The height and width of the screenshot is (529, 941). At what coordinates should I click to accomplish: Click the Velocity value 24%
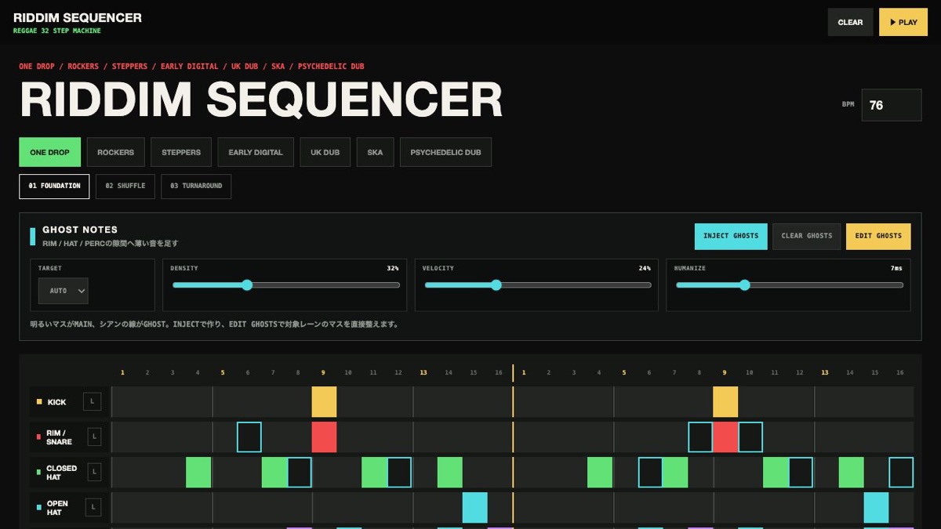tap(645, 268)
